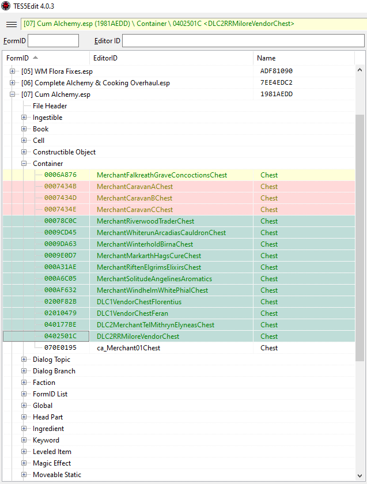Expand the Book group
367x484 pixels.
24,128
